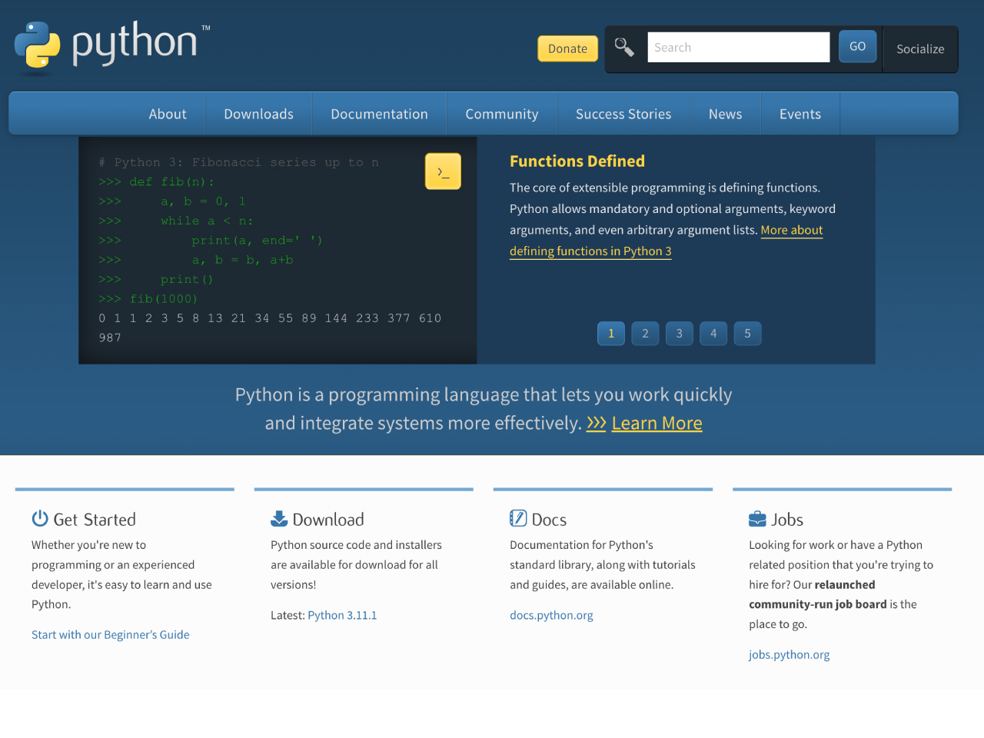Screen dimensions: 984x738
Task: Open the News menu
Action: click(x=726, y=114)
